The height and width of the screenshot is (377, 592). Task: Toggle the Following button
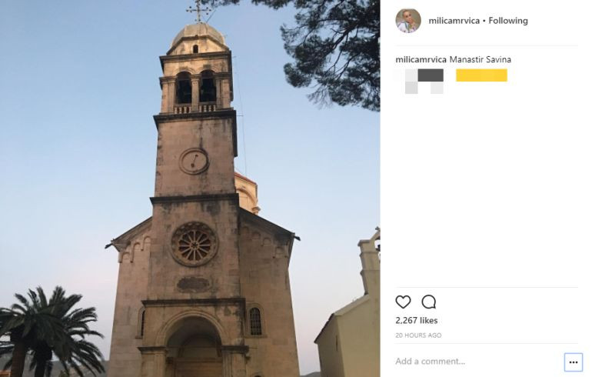[x=508, y=21]
